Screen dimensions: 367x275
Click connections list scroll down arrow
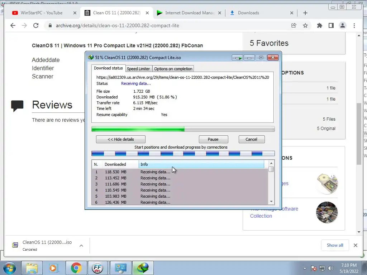[x=271, y=202]
